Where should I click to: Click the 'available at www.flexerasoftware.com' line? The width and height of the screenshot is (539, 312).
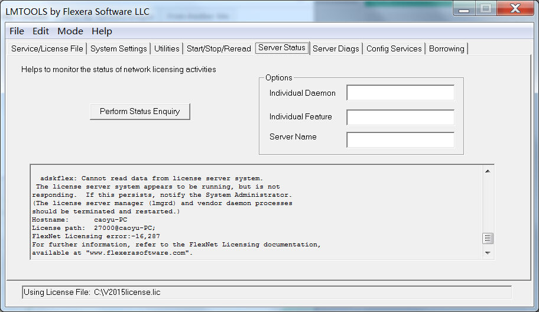click(x=112, y=253)
